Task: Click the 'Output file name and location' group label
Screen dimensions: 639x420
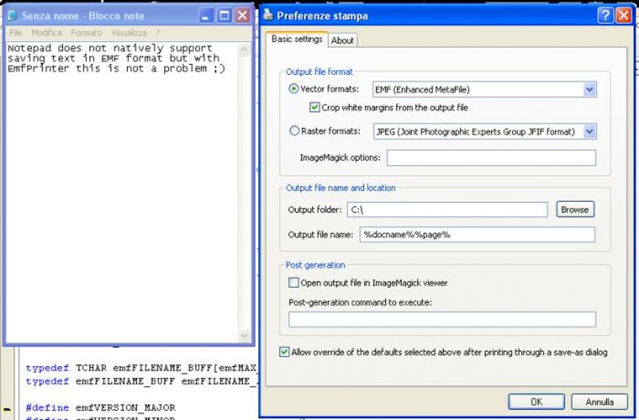Action: (341, 188)
